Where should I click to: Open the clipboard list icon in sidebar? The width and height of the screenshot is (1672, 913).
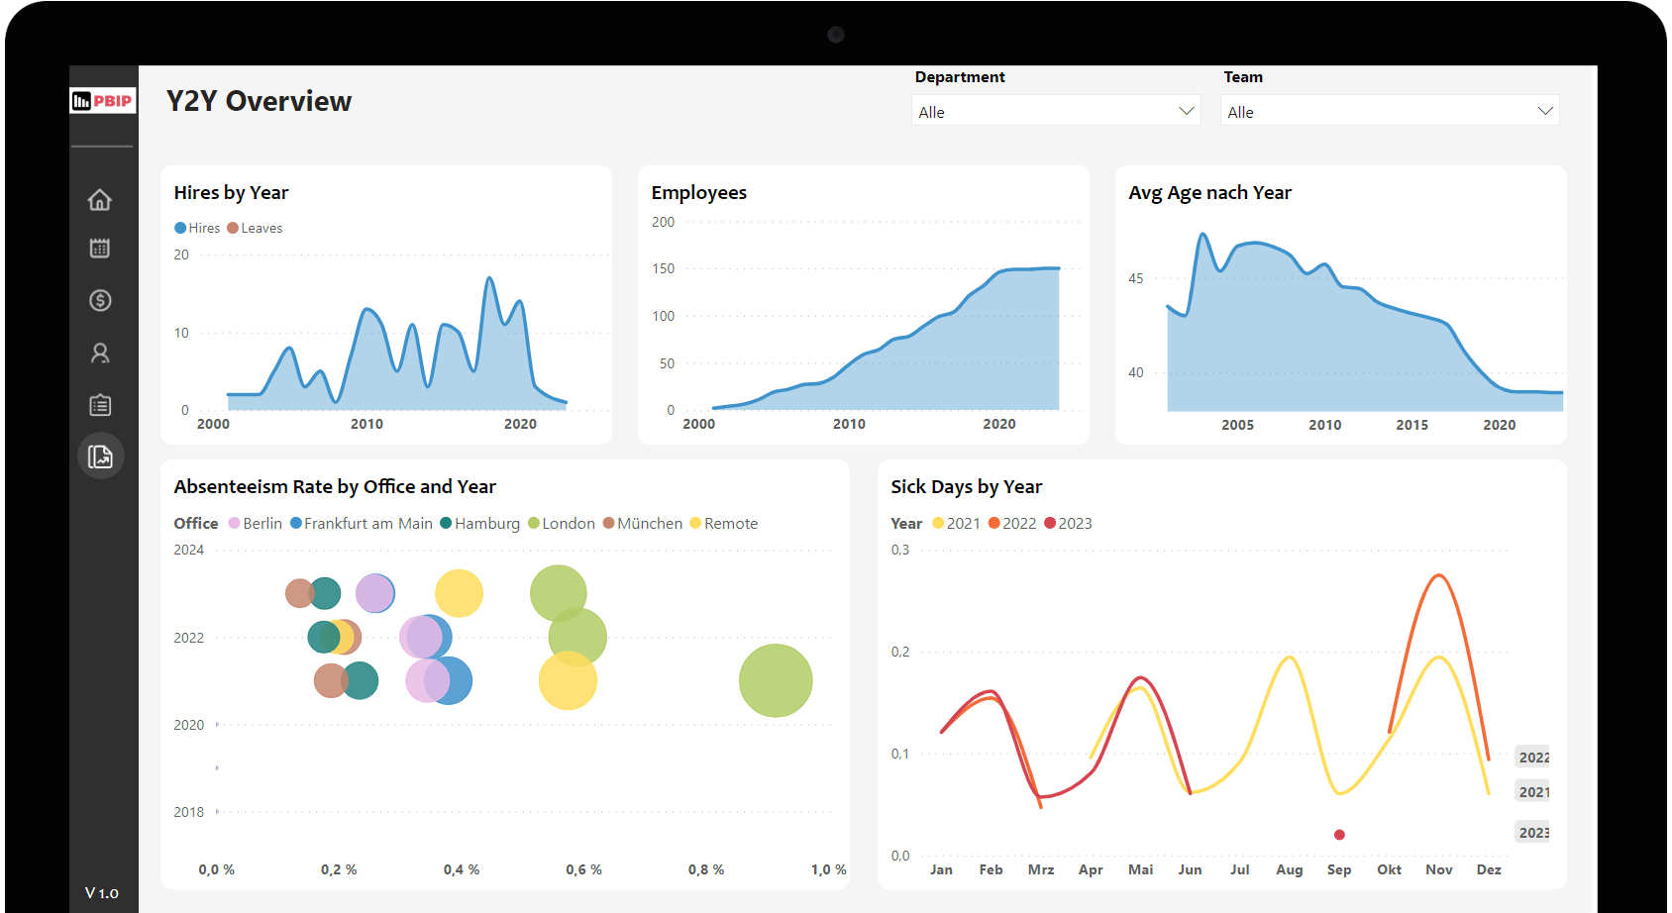click(100, 404)
